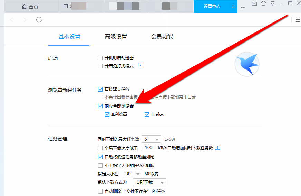The height and width of the screenshot is (196, 301).
Task: Open the blurred tab beside 首页
Action: (x=82, y=7)
